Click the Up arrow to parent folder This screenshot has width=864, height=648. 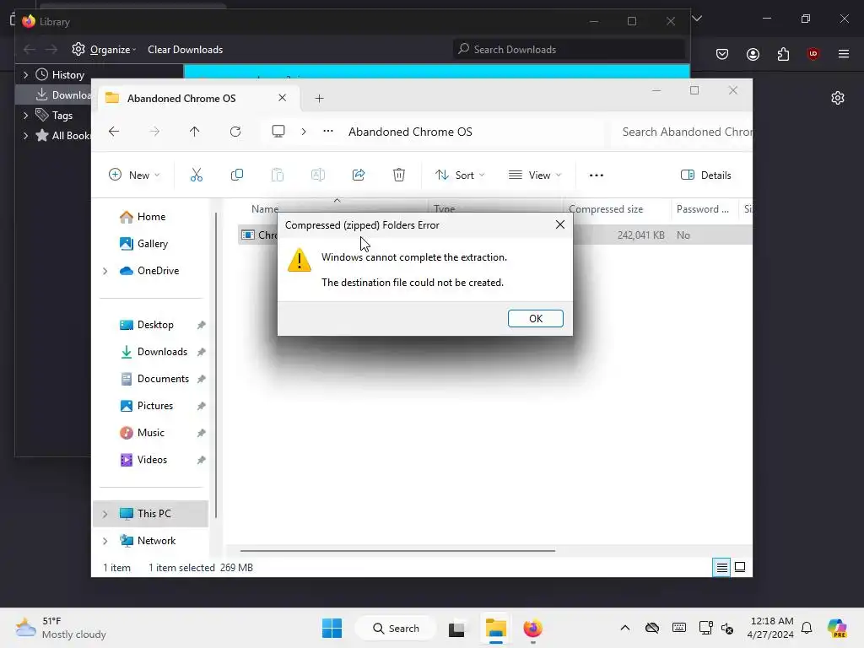pos(195,132)
